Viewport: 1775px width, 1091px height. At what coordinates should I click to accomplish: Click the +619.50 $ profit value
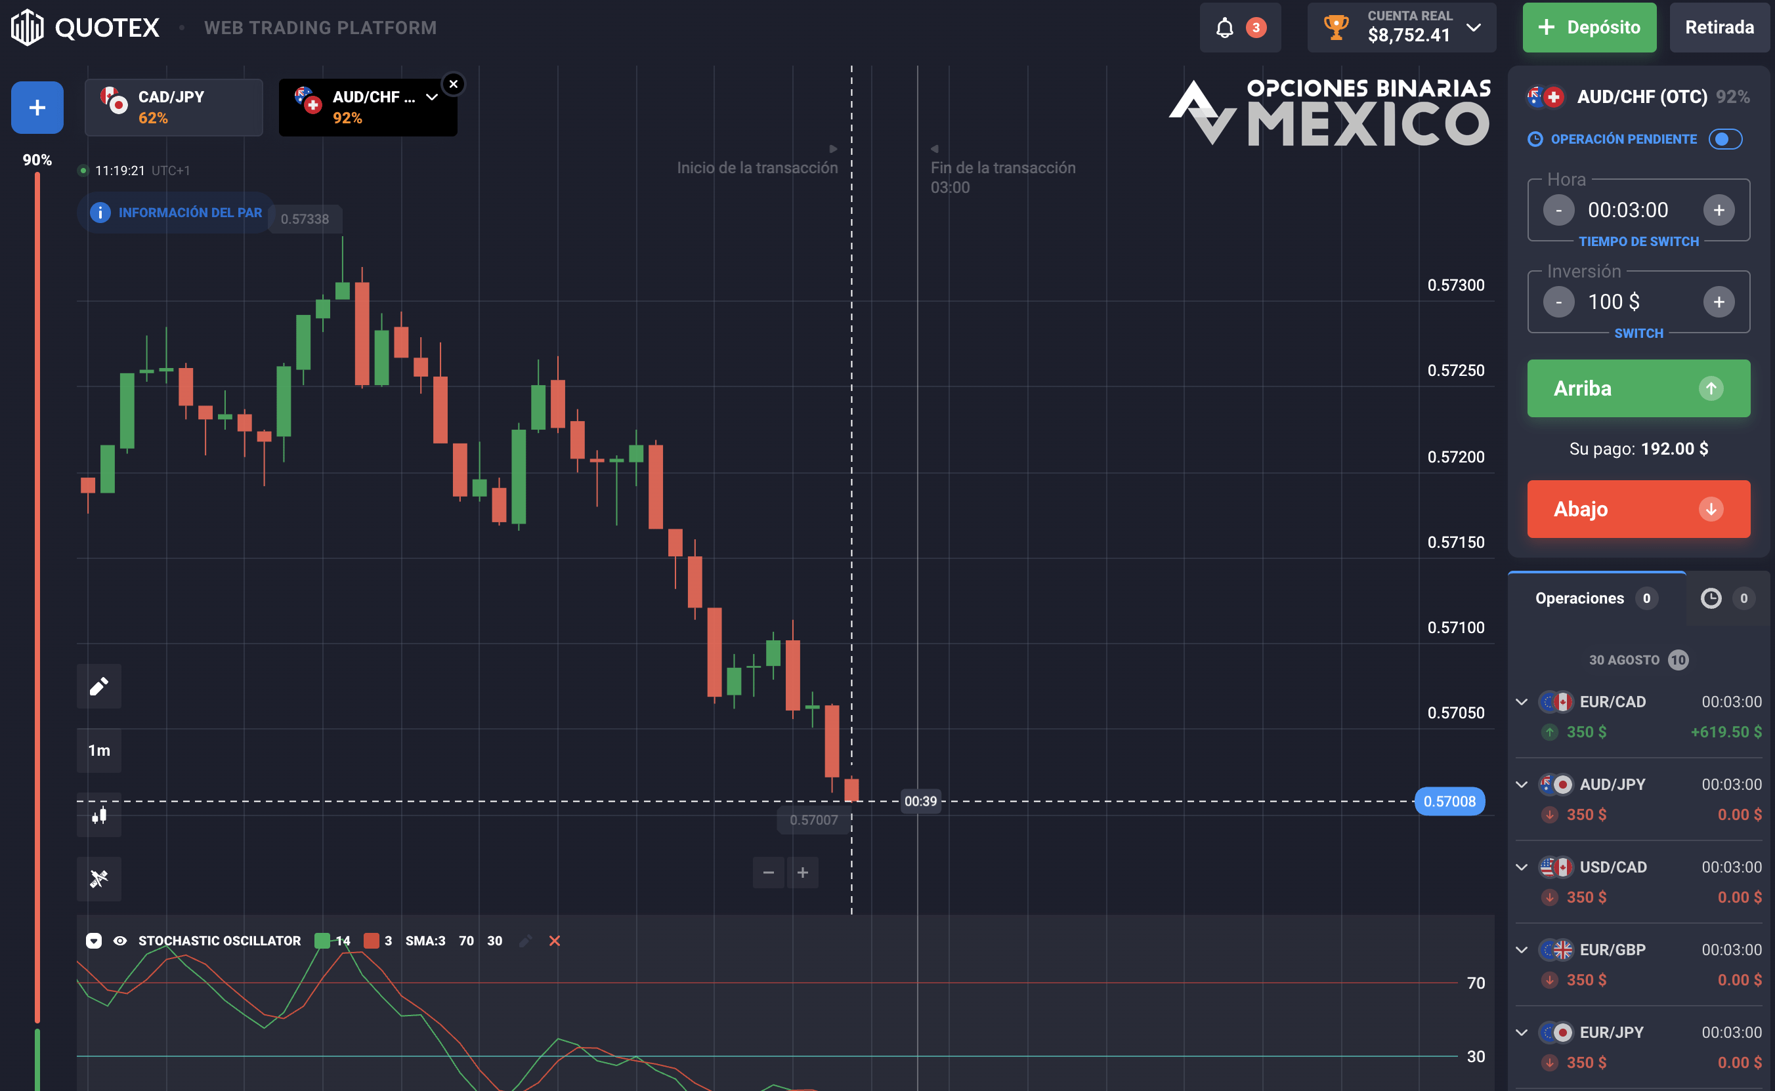(x=1726, y=731)
